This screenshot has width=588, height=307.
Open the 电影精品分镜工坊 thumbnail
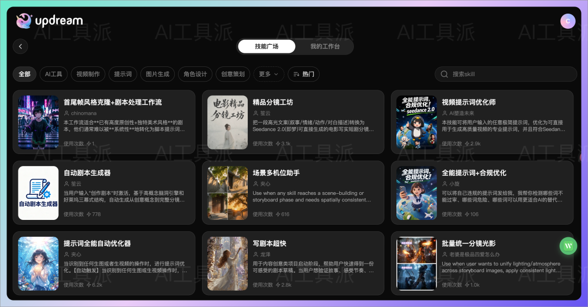(228, 122)
